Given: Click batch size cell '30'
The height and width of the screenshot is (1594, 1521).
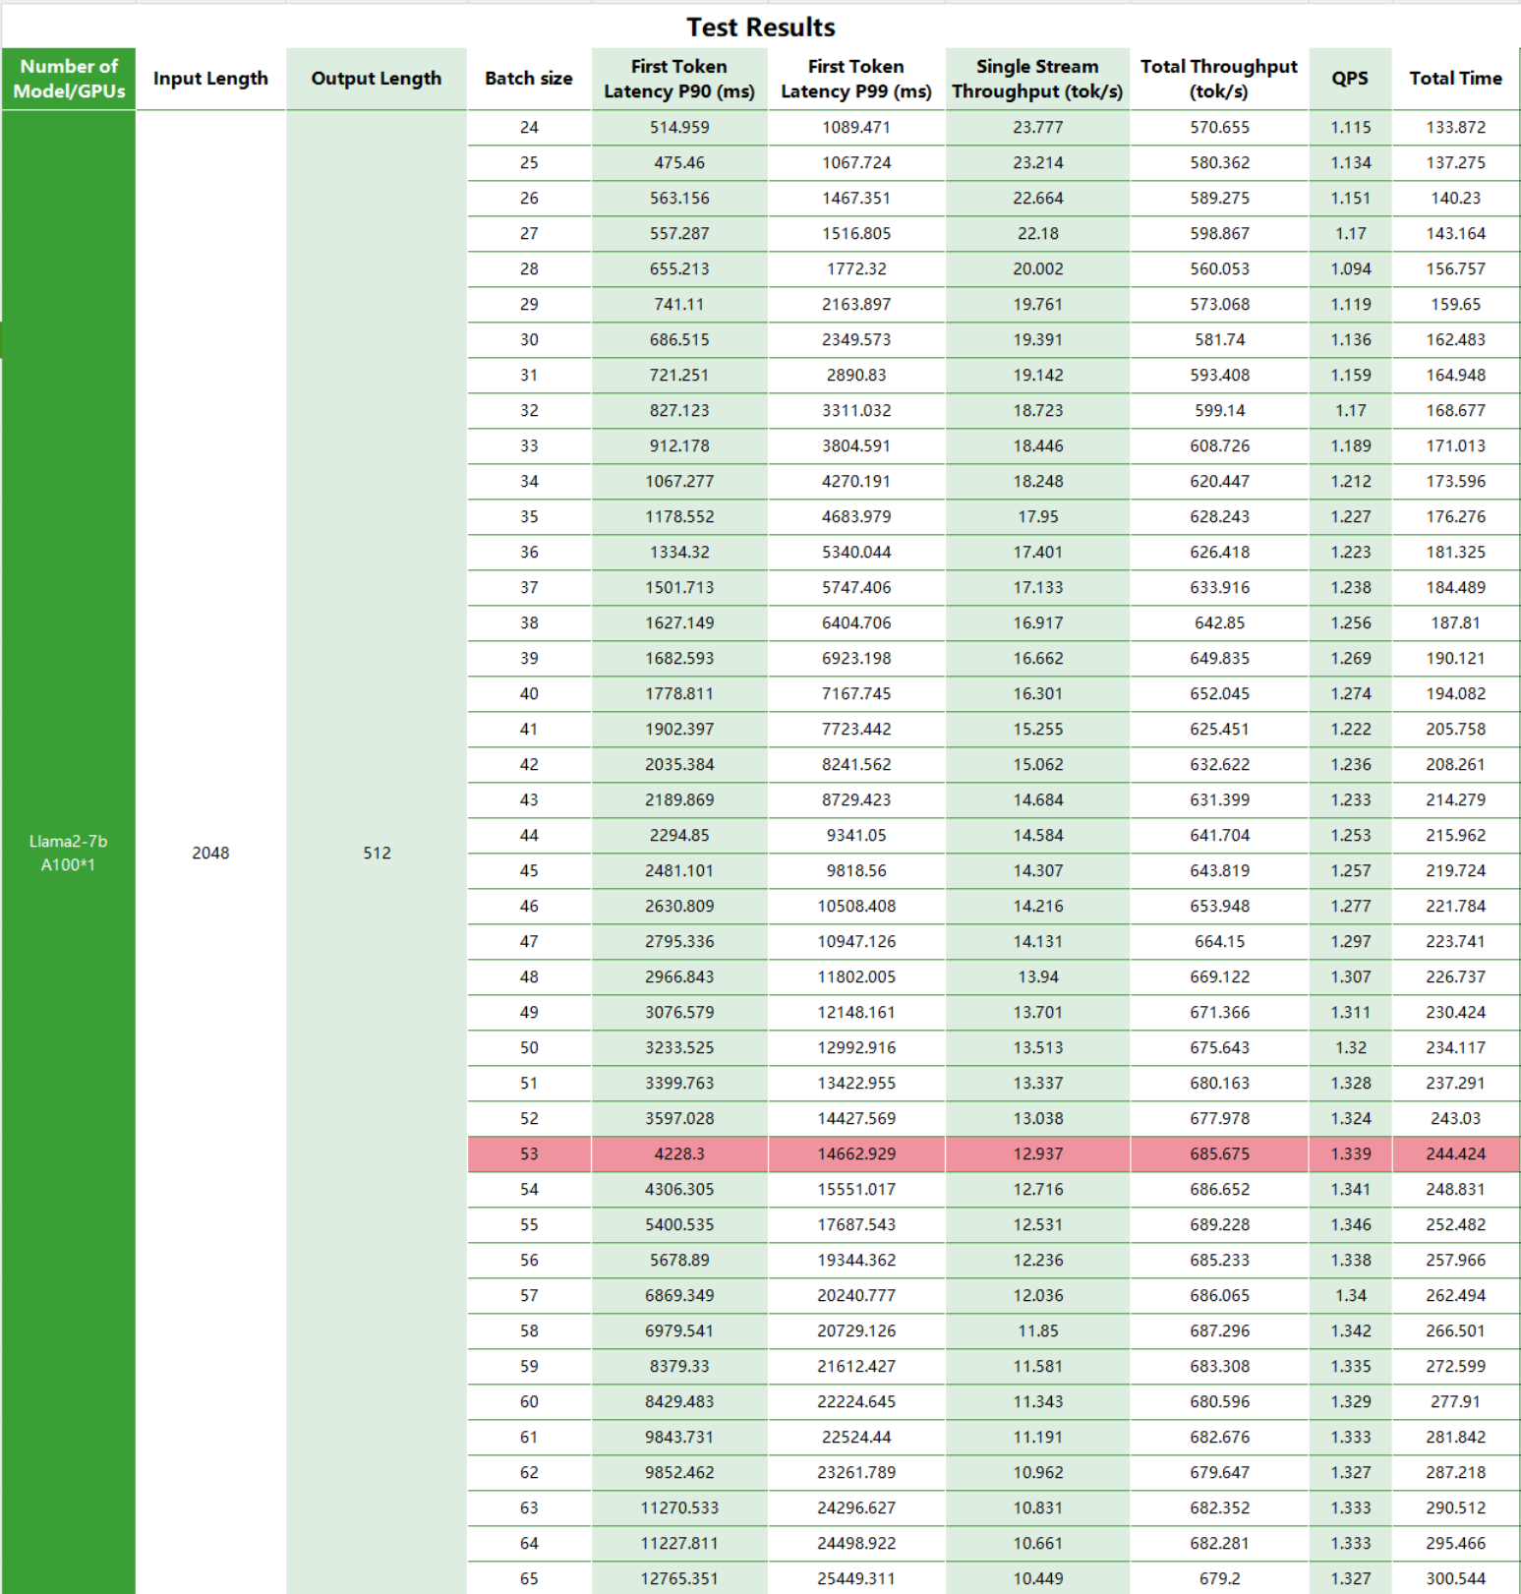Looking at the screenshot, I should pos(529,339).
